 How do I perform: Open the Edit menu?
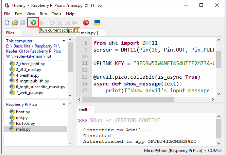[x=18, y=14]
